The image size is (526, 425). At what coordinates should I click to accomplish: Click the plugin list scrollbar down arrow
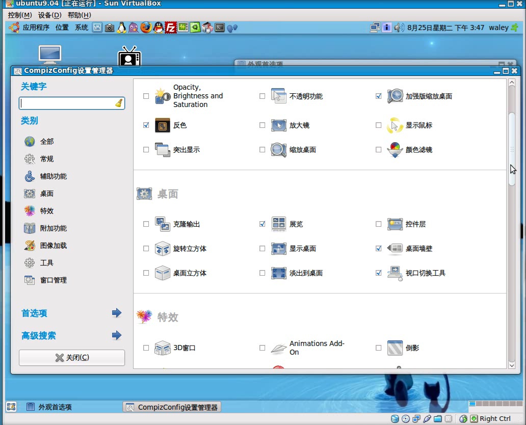click(512, 365)
